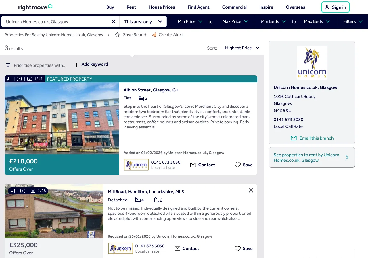The image size is (368, 258).
Task: Go to the Find Agent menu
Action: 198,7
